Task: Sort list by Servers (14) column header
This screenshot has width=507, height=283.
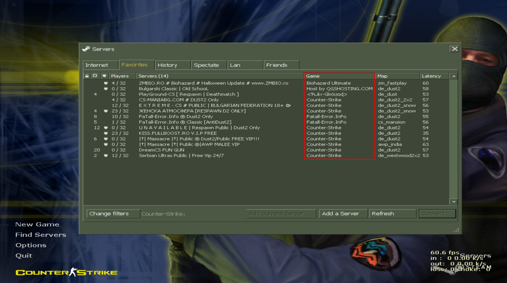Action: coord(220,76)
